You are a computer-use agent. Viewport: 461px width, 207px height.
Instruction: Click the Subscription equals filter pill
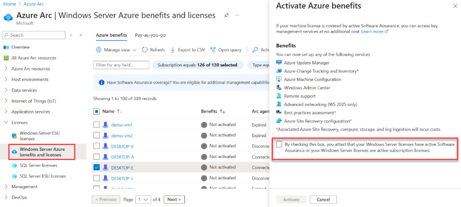[198, 65]
